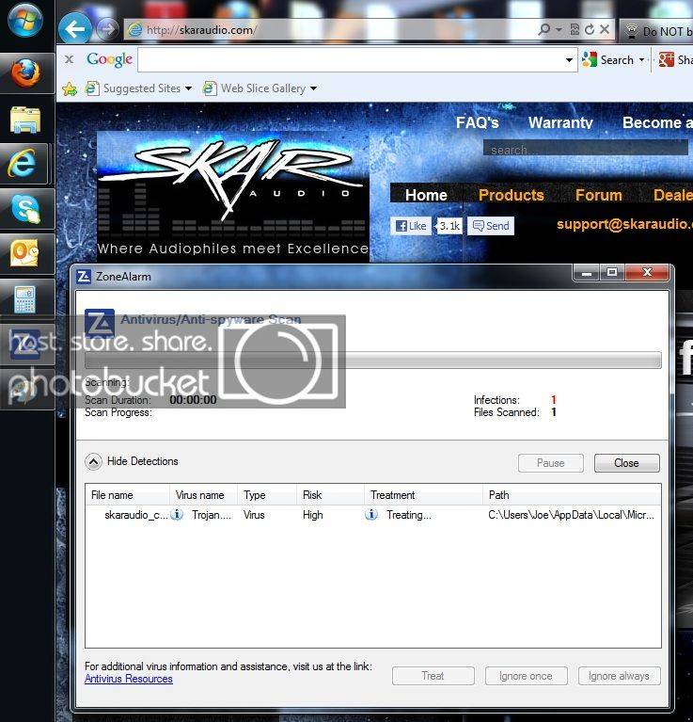Click the Facebook Send button
The image size is (693, 722).
pyautogui.click(x=491, y=226)
